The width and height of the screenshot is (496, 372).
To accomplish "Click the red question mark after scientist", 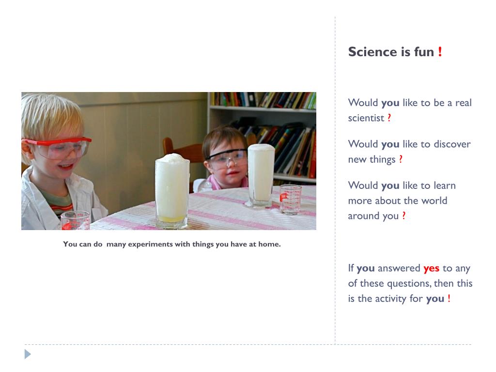I will tap(389, 118).
